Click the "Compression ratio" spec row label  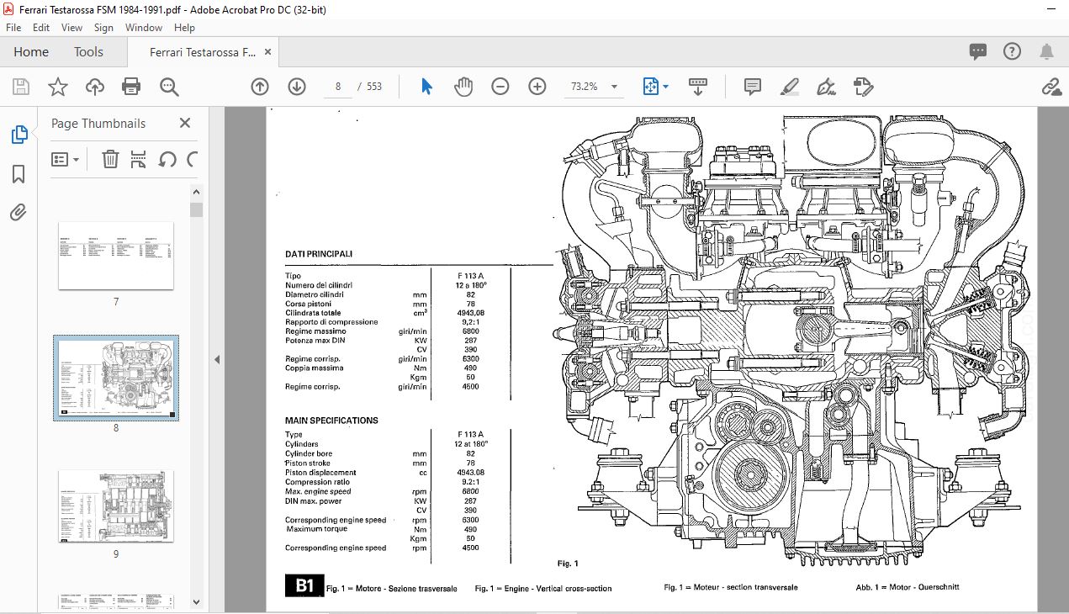[x=318, y=482]
